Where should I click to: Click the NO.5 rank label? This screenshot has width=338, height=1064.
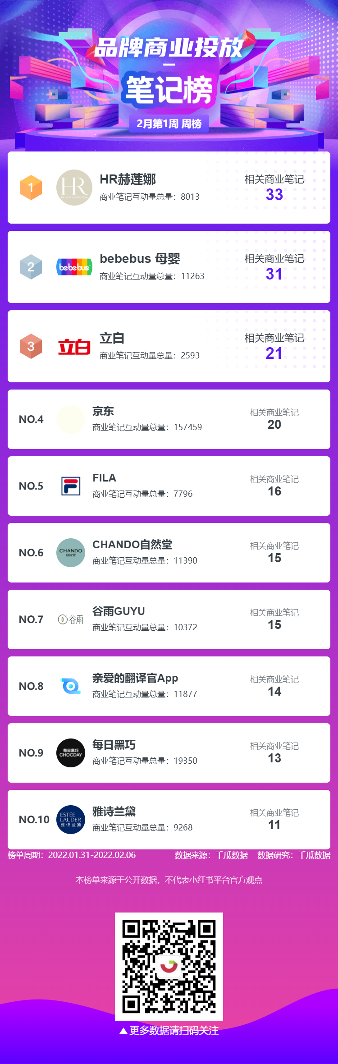31,486
